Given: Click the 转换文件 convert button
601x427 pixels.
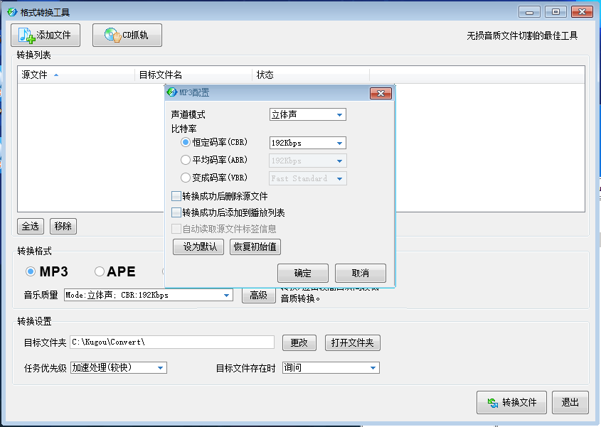Looking at the screenshot, I should pos(511,403).
